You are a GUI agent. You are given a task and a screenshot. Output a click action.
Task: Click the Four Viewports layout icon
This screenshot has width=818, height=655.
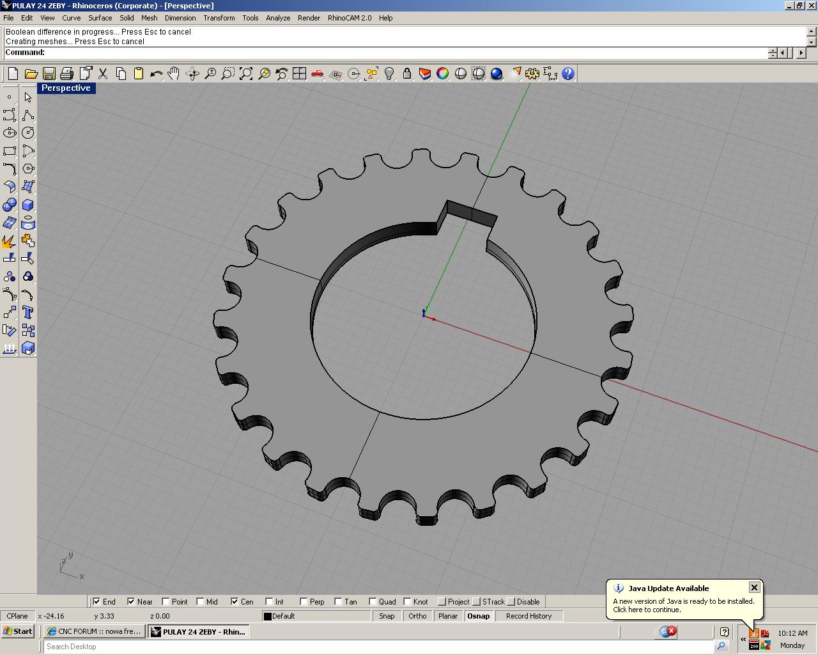pos(299,74)
